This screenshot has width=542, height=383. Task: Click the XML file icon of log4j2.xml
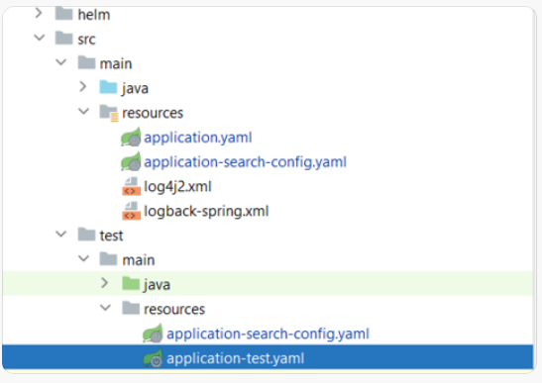[x=132, y=186]
